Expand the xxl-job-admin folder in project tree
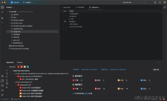This screenshot has width=167, height=101. point(10,20)
